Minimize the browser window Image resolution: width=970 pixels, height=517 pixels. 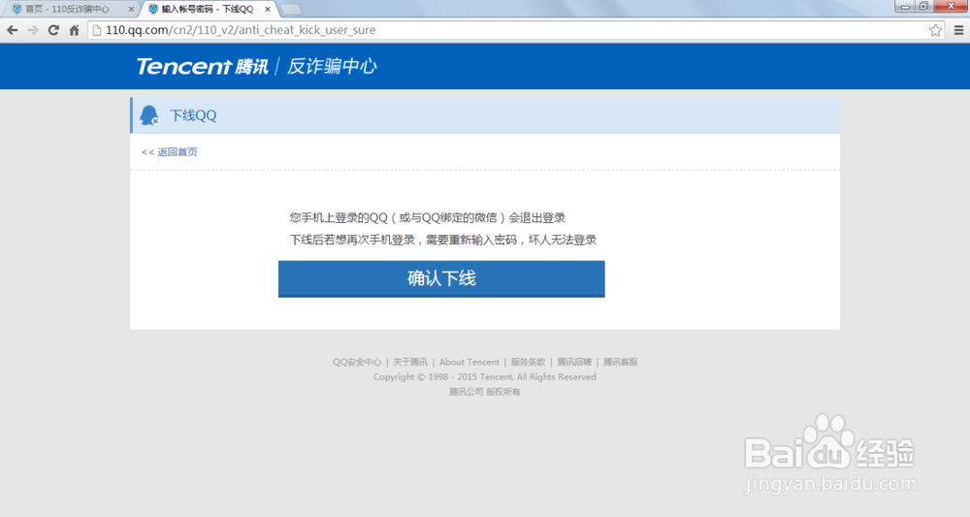click(905, 6)
